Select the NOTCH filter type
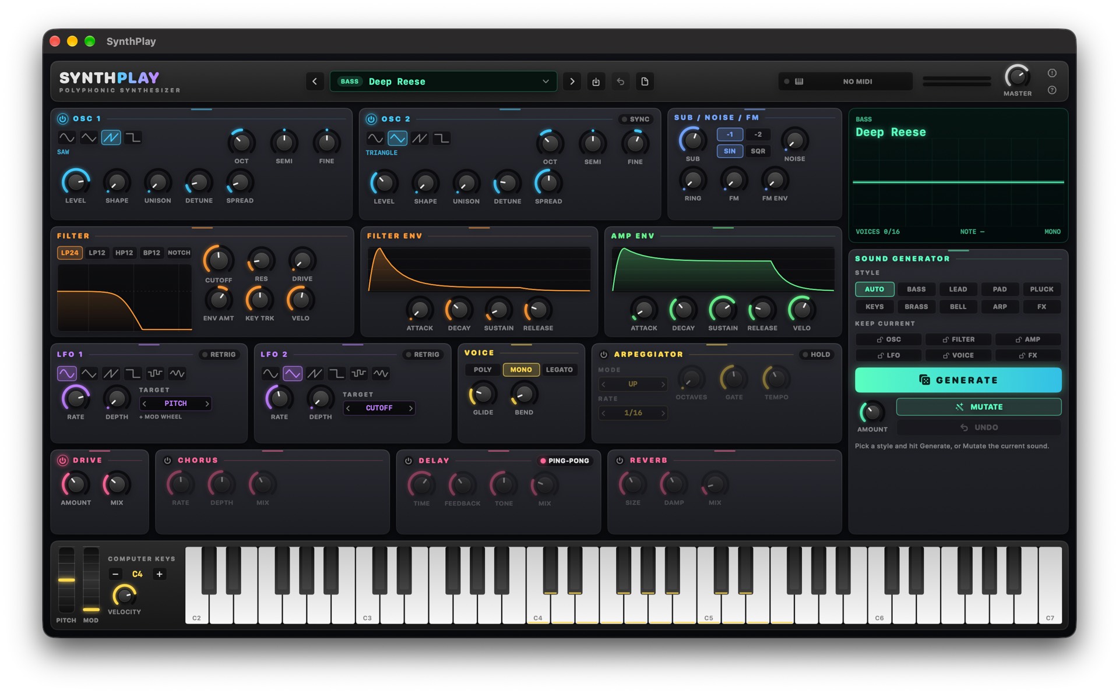 pyautogui.click(x=179, y=253)
